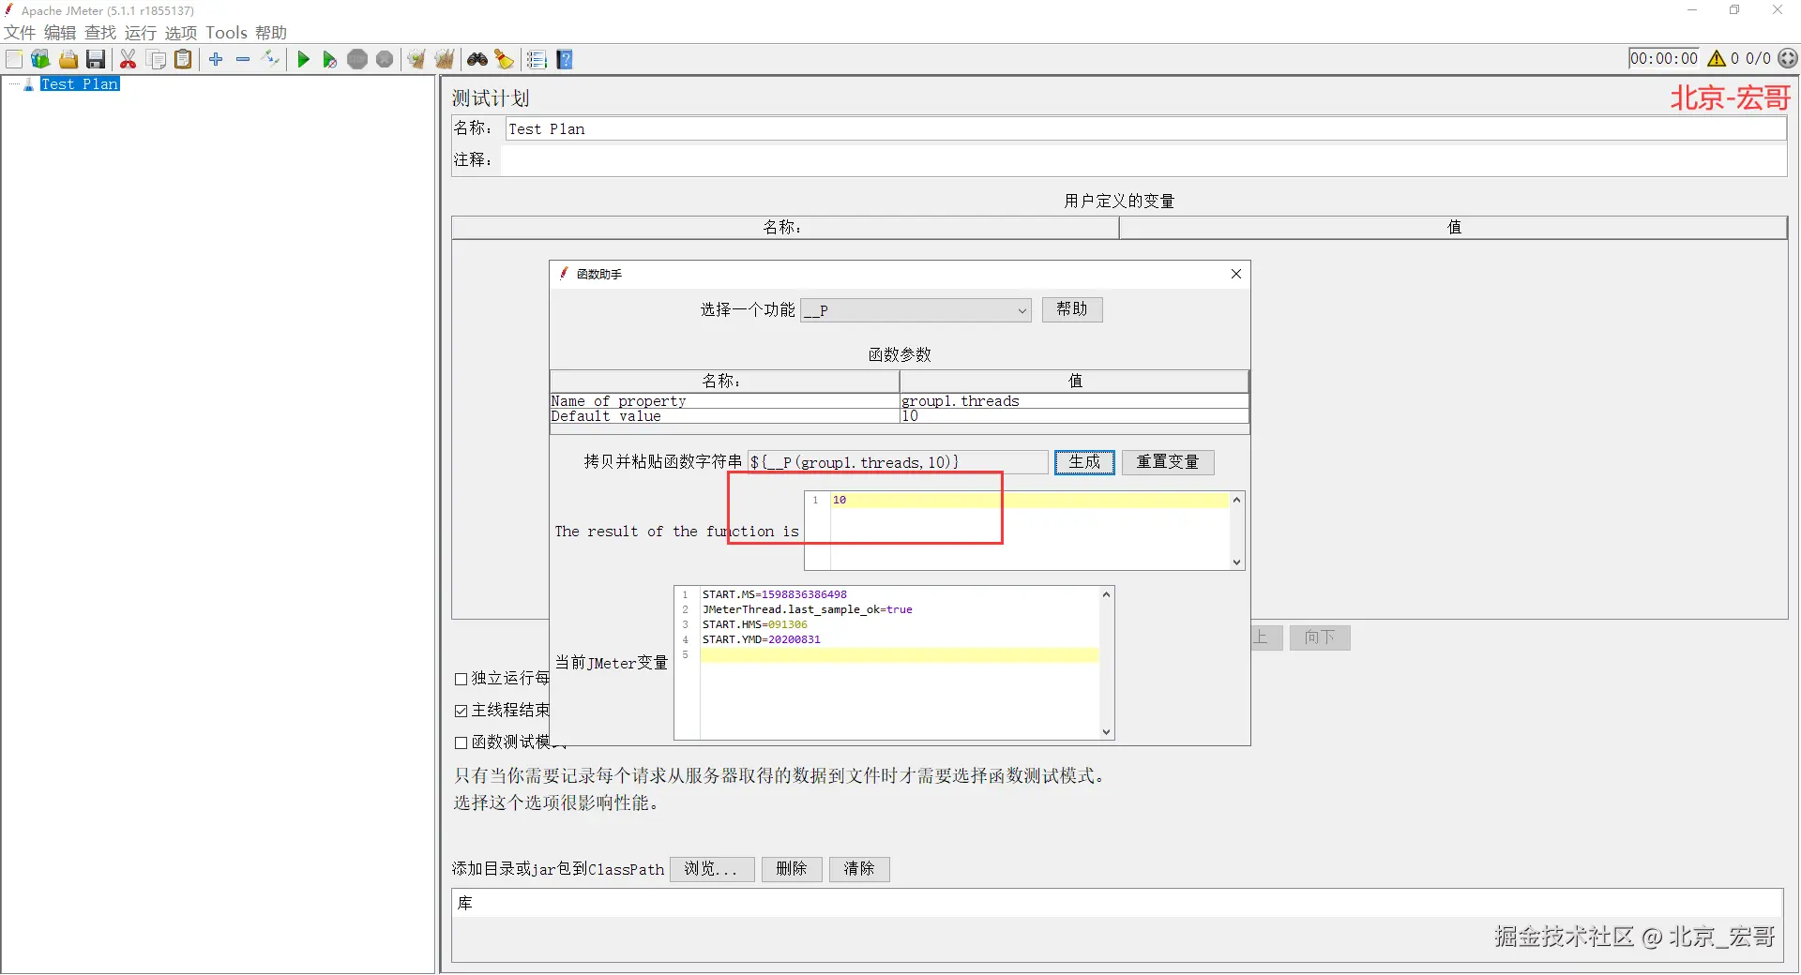Click the Open file folder icon
The width and height of the screenshot is (1801, 975).
[68, 59]
